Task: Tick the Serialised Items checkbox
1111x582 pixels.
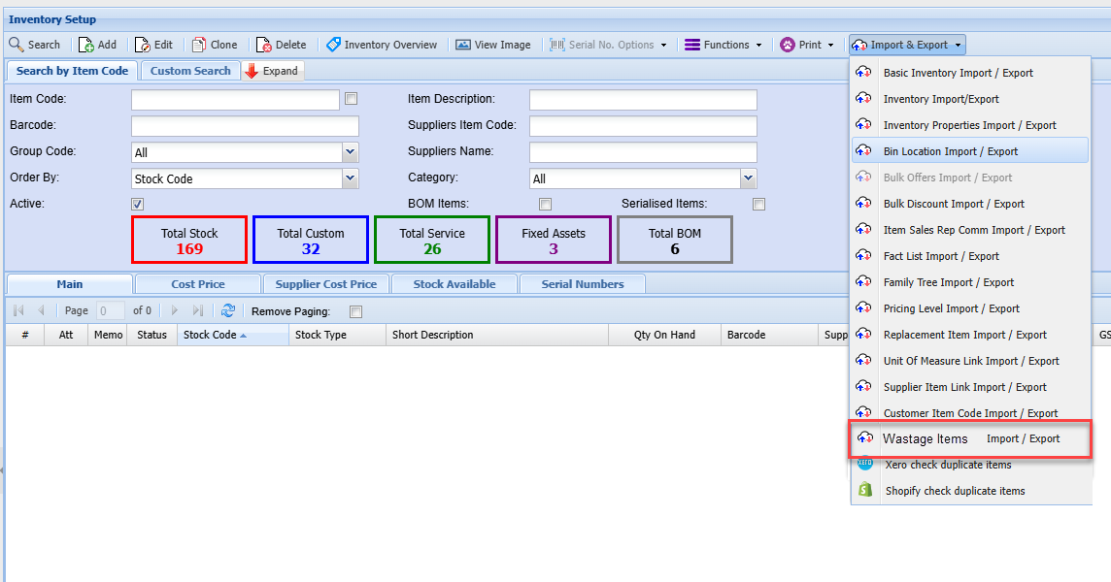Action: pyautogui.click(x=758, y=204)
